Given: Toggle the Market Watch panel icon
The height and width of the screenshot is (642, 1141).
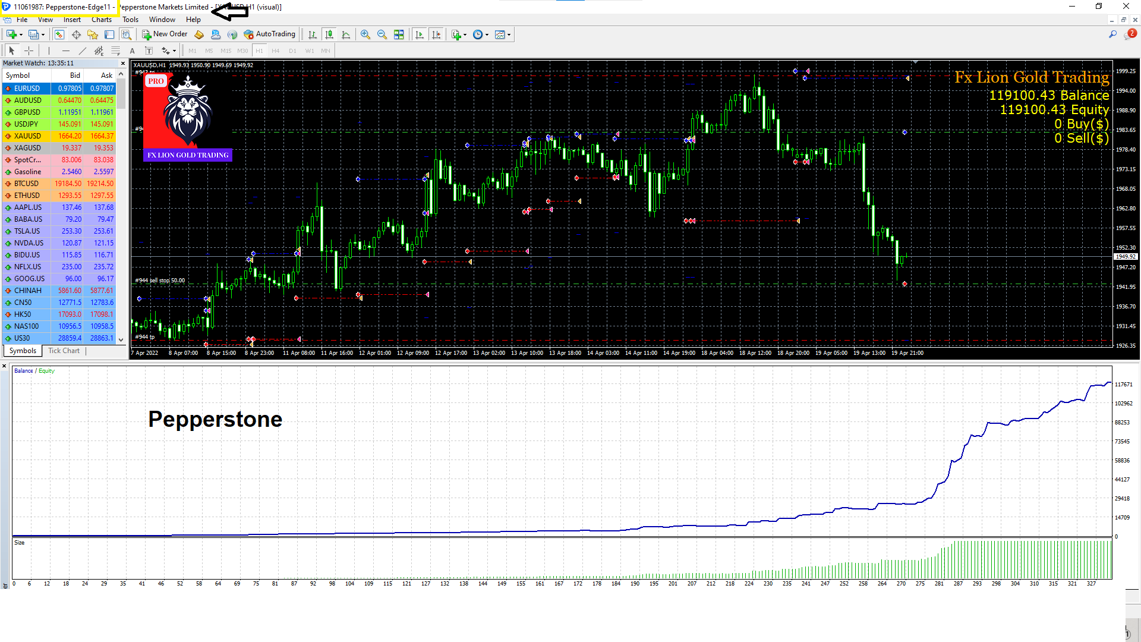Looking at the screenshot, I should tap(59, 34).
